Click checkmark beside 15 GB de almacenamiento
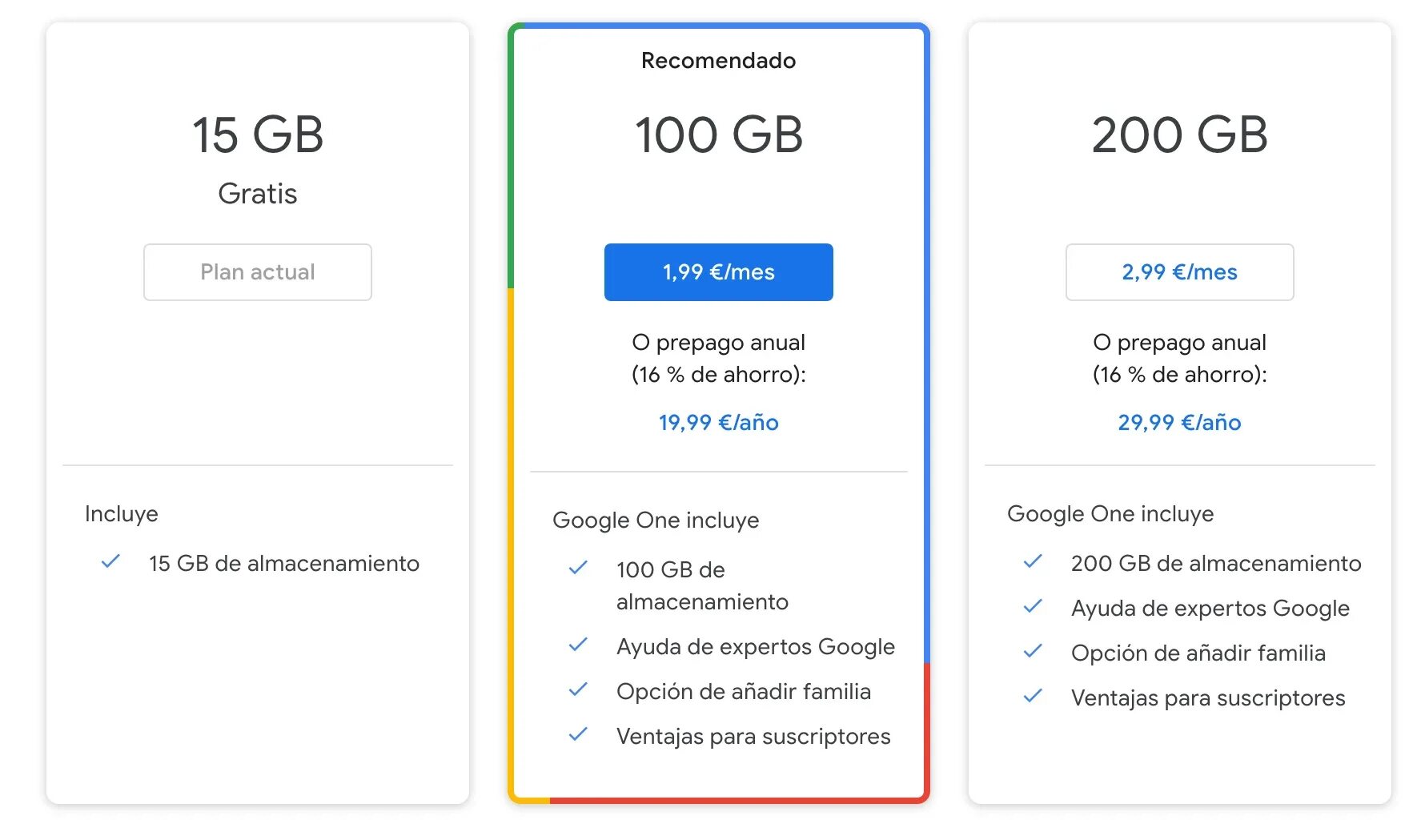1425x828 pixels. (x=110, y=562)
